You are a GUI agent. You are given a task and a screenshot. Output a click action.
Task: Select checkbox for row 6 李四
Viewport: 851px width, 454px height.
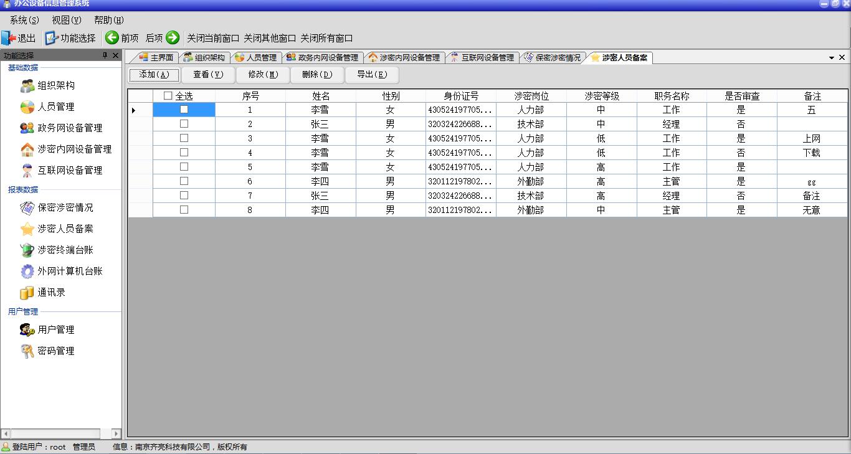click(184, 181)
